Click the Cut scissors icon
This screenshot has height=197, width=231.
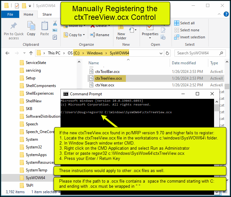55,23
